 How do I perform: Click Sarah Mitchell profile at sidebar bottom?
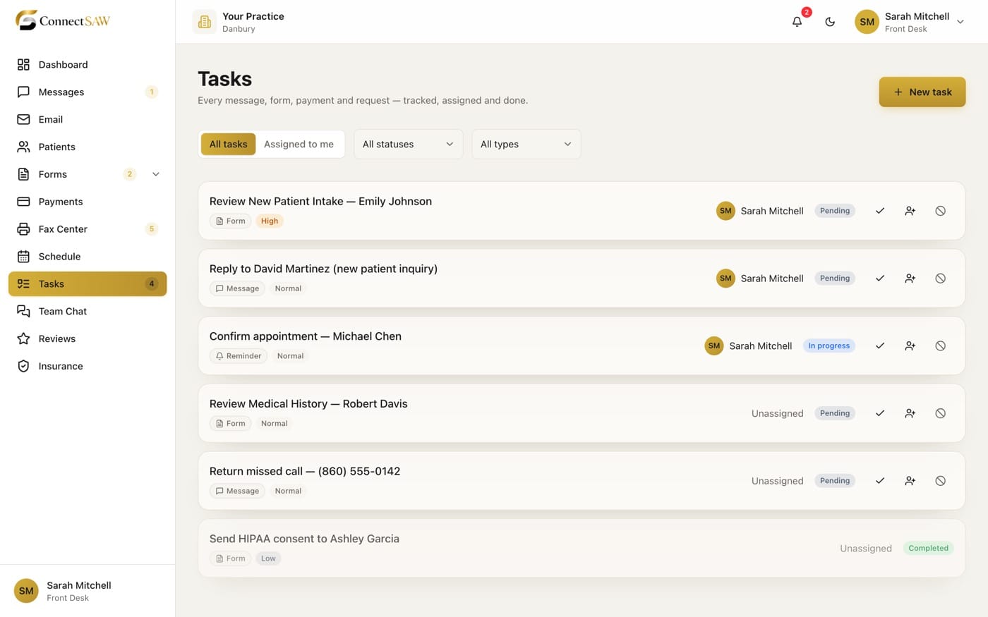pyautogui.click(x=88, y=591)
